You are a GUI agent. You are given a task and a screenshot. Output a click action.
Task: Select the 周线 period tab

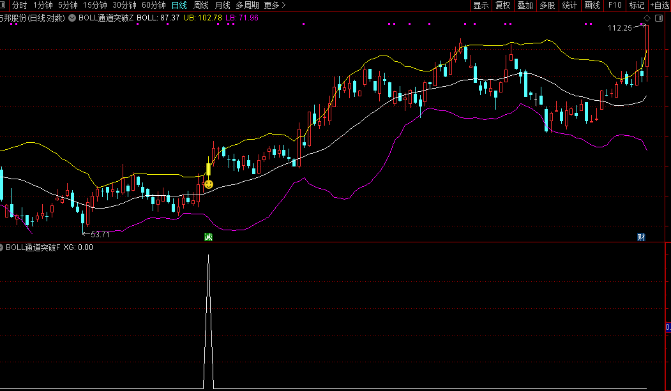pyautogui.click(x=200, y=5)
